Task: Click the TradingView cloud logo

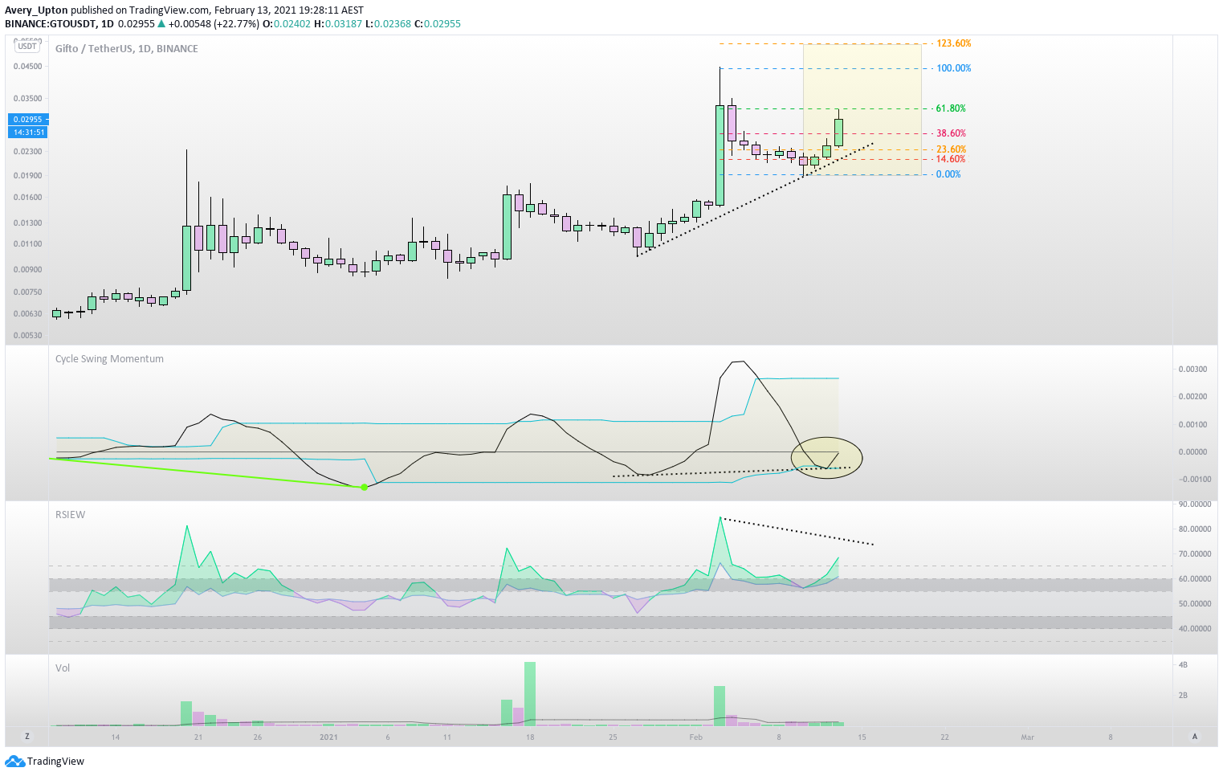Action: click(x=14, y=761)
